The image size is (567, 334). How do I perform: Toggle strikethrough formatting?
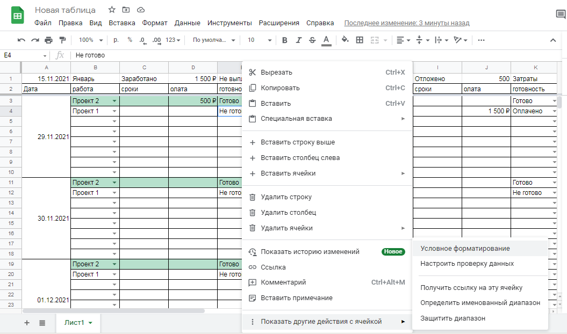pos(312,40)
